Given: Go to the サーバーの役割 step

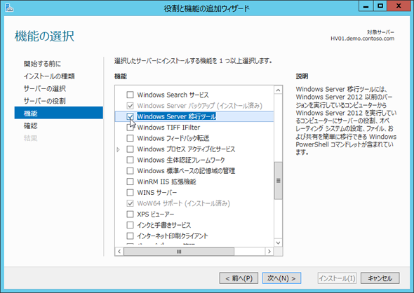Looking at the screenshot, I should (45, 101).
